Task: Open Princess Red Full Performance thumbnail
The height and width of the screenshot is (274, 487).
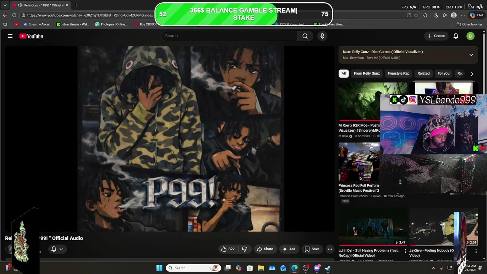Action: [x=359, y=162]
